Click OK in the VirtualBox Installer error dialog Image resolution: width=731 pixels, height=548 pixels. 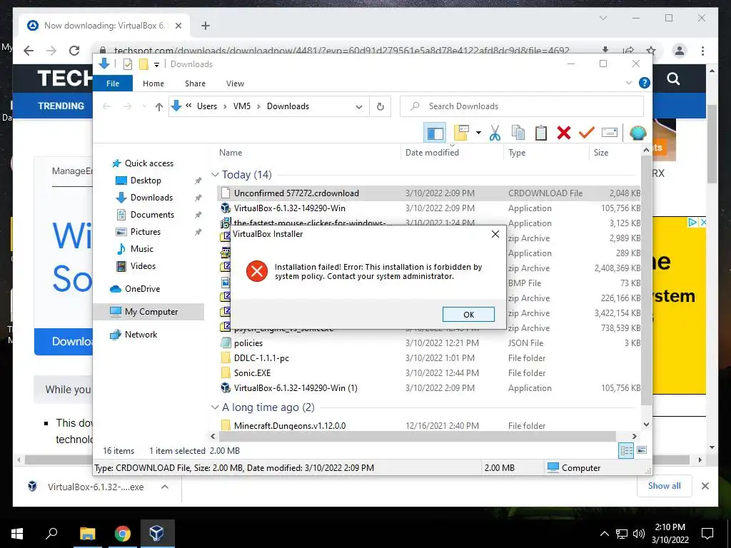[468, 315]
